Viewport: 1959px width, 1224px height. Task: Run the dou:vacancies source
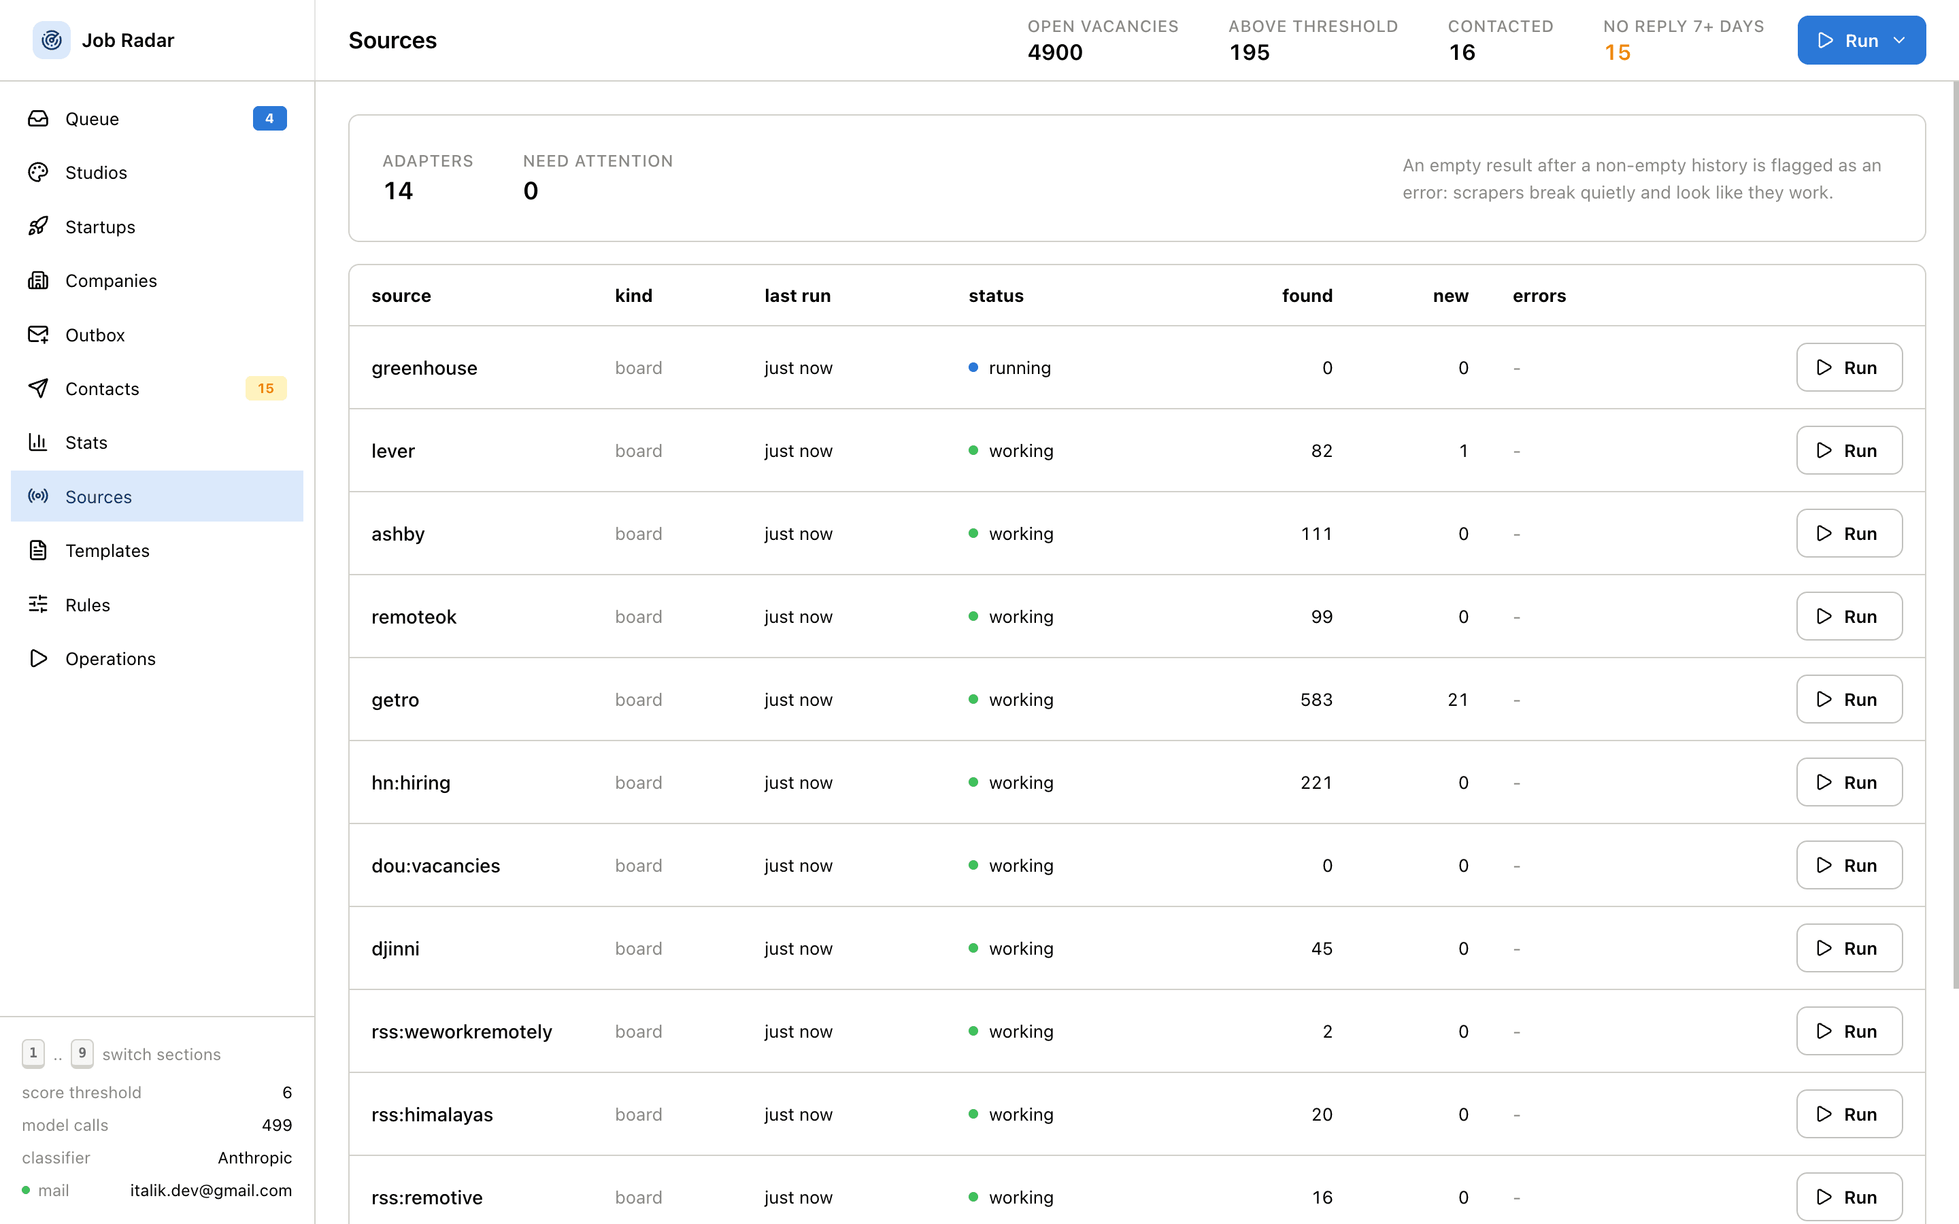coord(1849,866)
